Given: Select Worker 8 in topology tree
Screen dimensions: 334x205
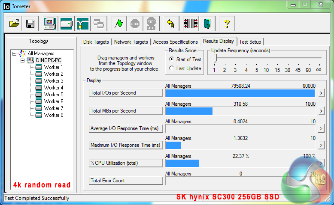Looking at the screenshot, I should (54, 115).
